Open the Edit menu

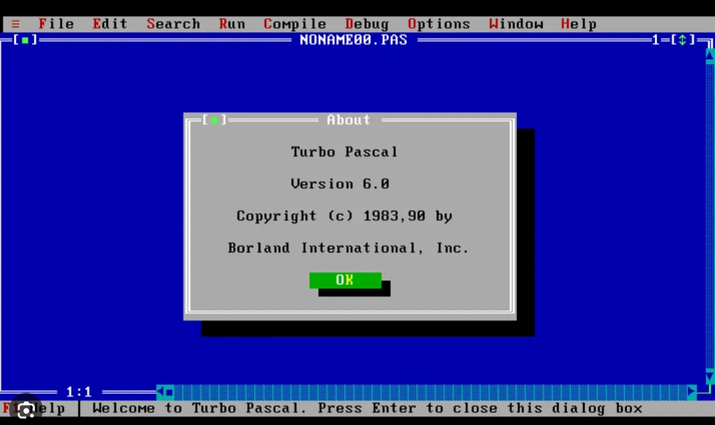tap(110, 24)
